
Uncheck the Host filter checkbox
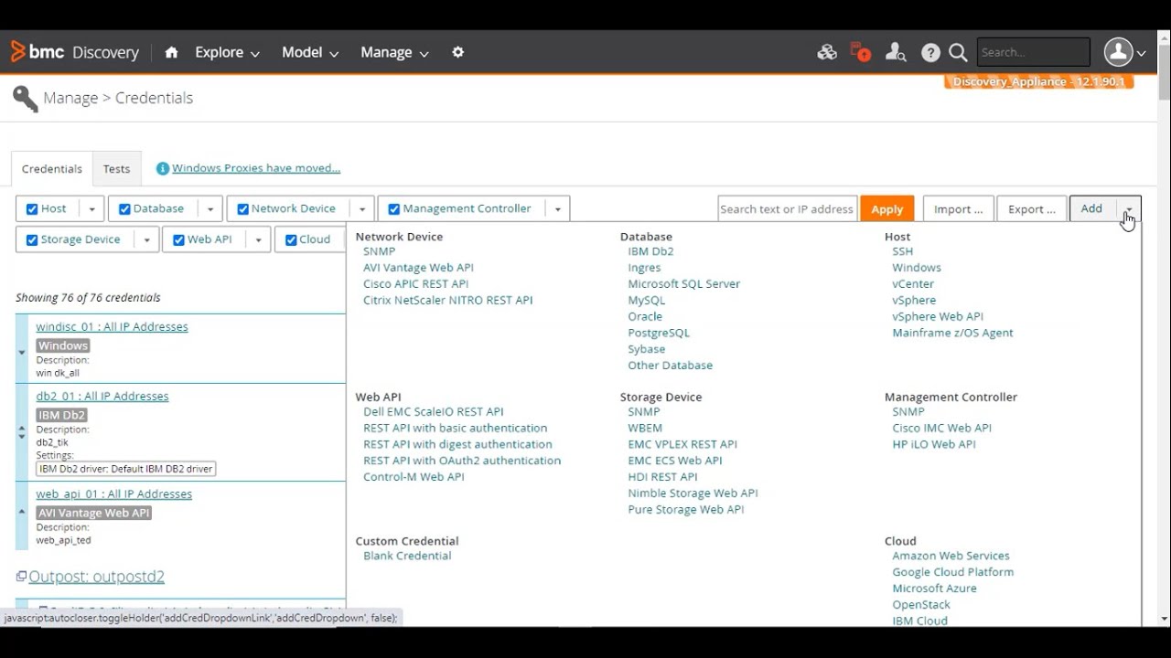(x=32, y=209)
